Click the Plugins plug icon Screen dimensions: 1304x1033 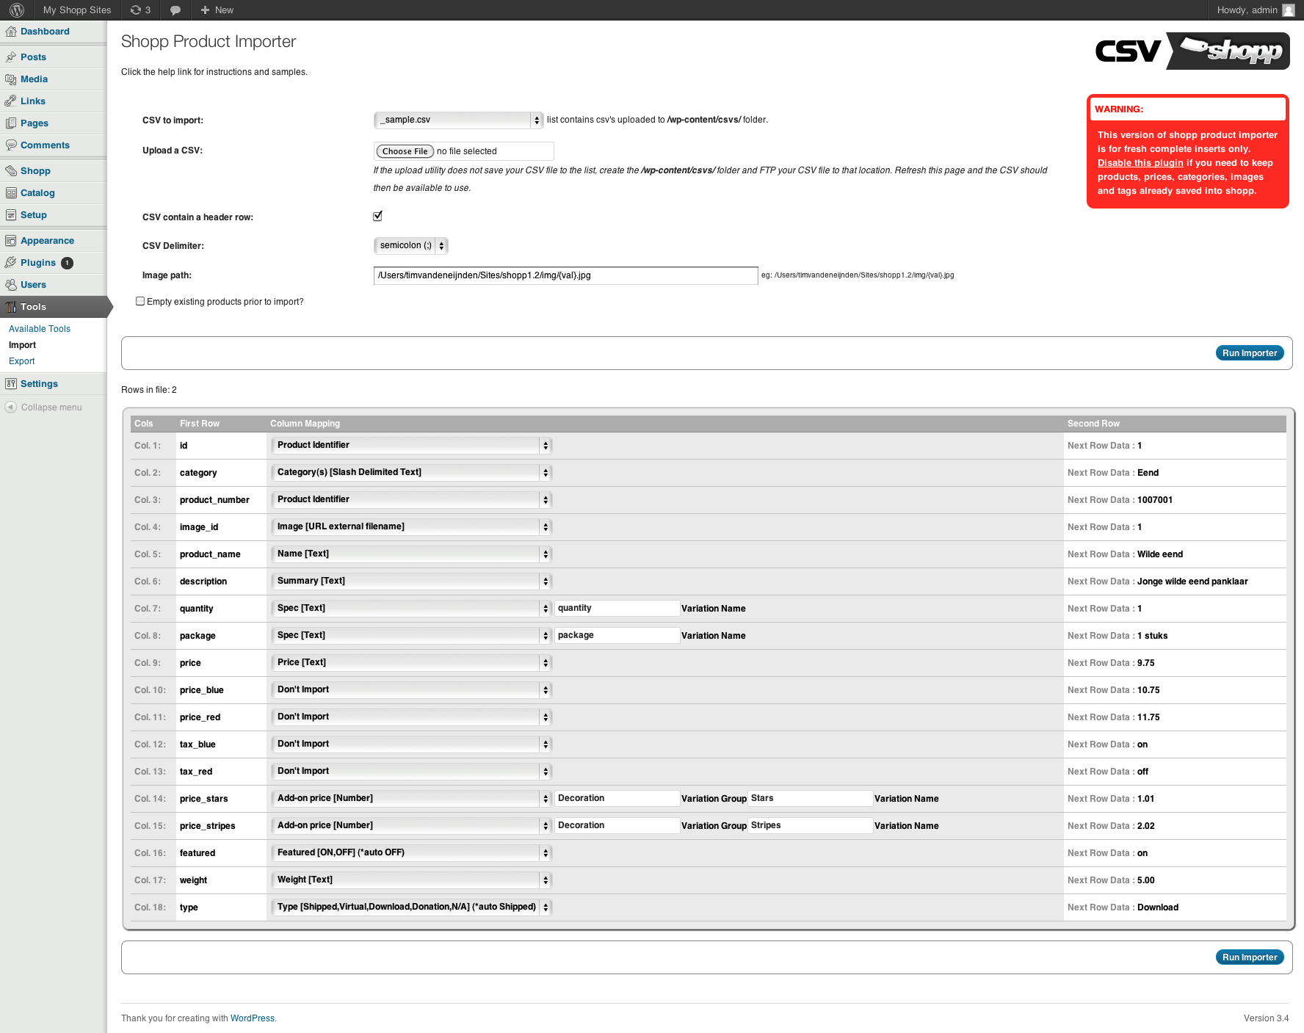click(11, 263)
